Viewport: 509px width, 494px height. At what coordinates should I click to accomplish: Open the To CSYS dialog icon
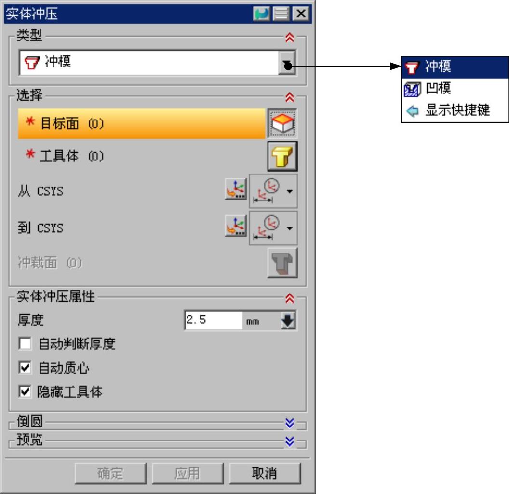coord(236,226)
